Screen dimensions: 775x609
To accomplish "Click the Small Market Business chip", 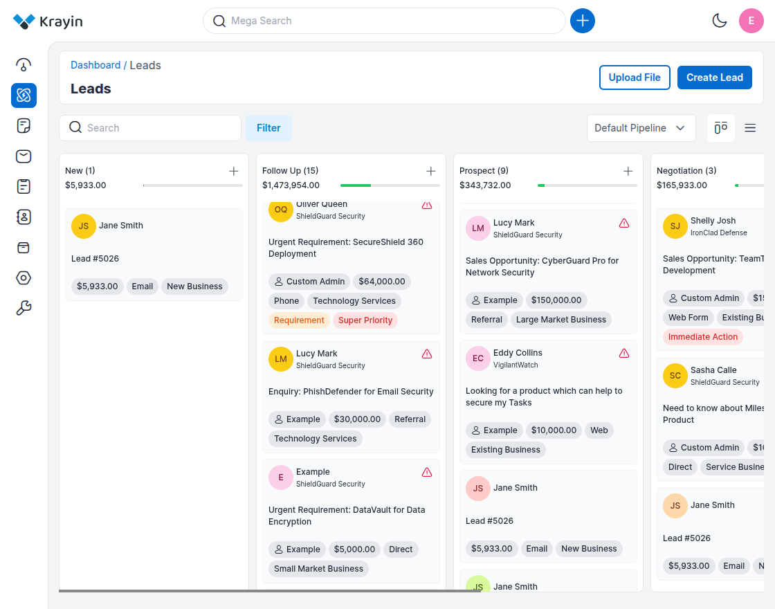I will 318,569.
